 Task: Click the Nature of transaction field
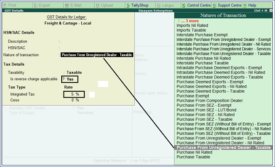pyautogui.click(x=97, y=55)
